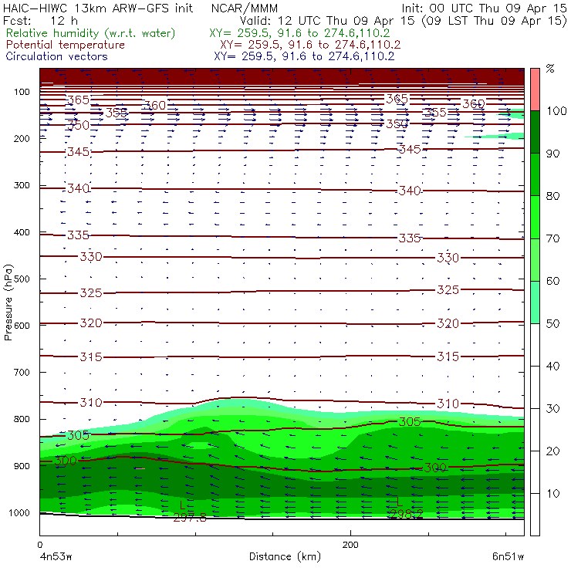Click the '6n51w' end coordinate label
571x571 pixels.
508,557
